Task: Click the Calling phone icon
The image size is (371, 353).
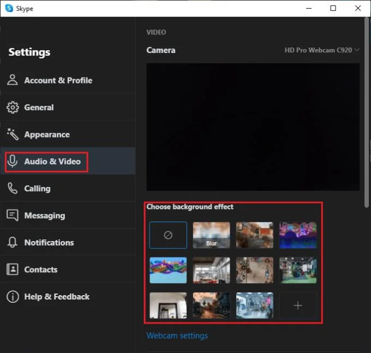Action: coord(13,188)
